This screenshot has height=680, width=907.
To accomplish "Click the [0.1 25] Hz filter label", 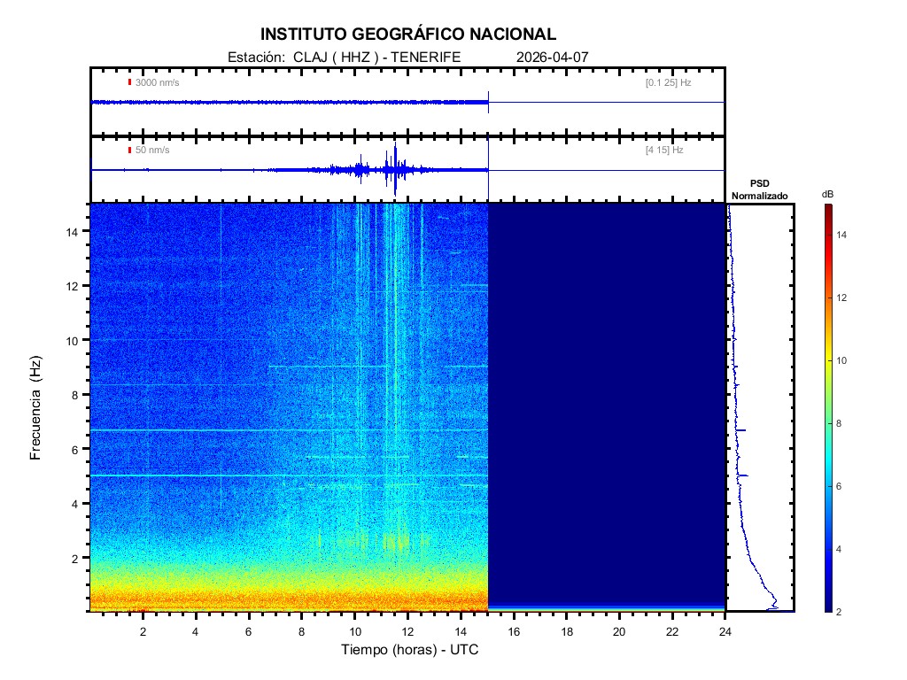I will (x=668, y=82).
